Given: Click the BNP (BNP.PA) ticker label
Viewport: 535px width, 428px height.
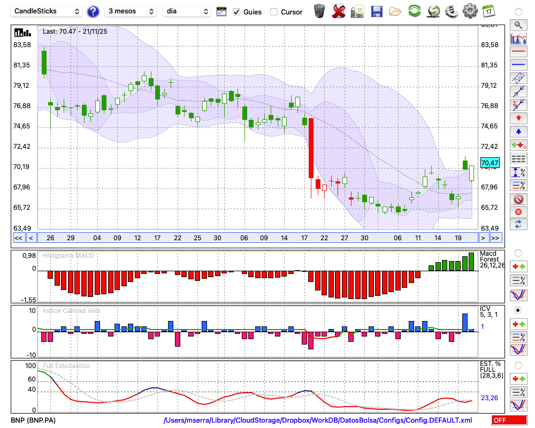Looking at the screenshot, I should 33,420.
